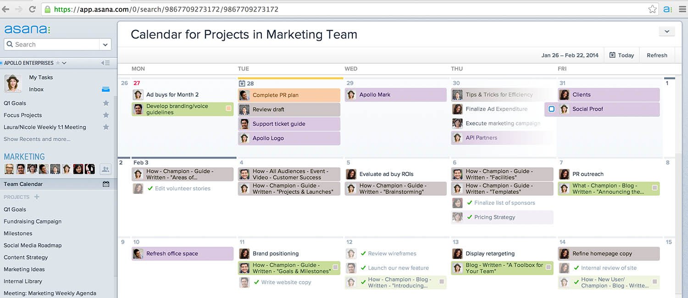Open the Marketing team members icon

[x=105, y=169]
